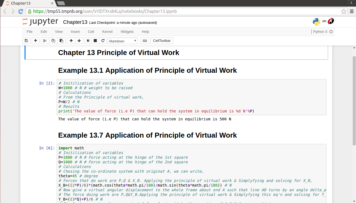The height and width of the screenshot is (203, 356).
Task: Click the In [6] cell prompt
Action: point(47,148)
